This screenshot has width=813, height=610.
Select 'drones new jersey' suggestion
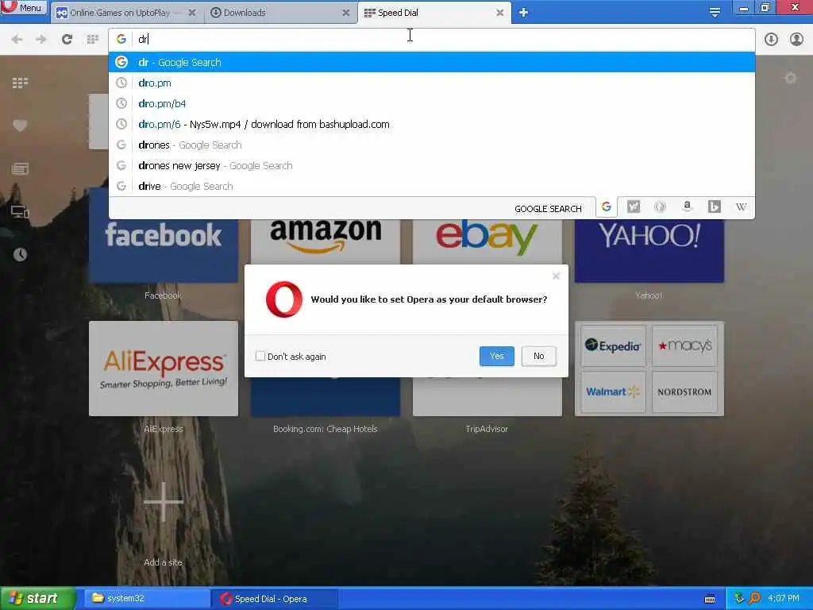(x=431, y=166)
